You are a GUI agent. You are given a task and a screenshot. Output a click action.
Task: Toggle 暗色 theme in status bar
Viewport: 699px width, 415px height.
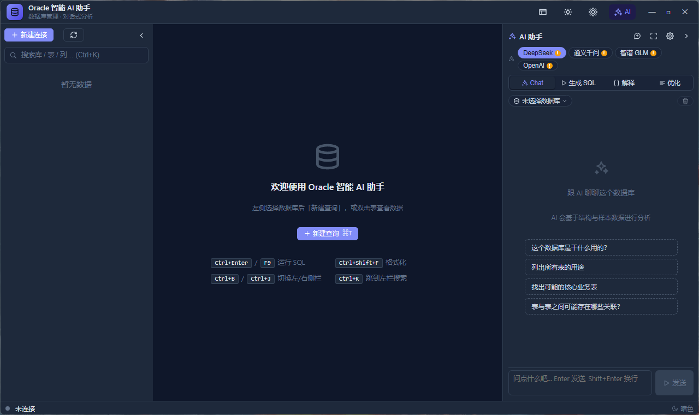[683, 408]
